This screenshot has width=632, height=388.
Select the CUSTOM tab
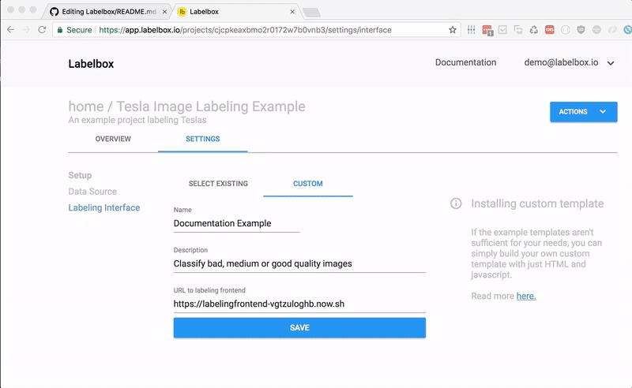(308, 184)
